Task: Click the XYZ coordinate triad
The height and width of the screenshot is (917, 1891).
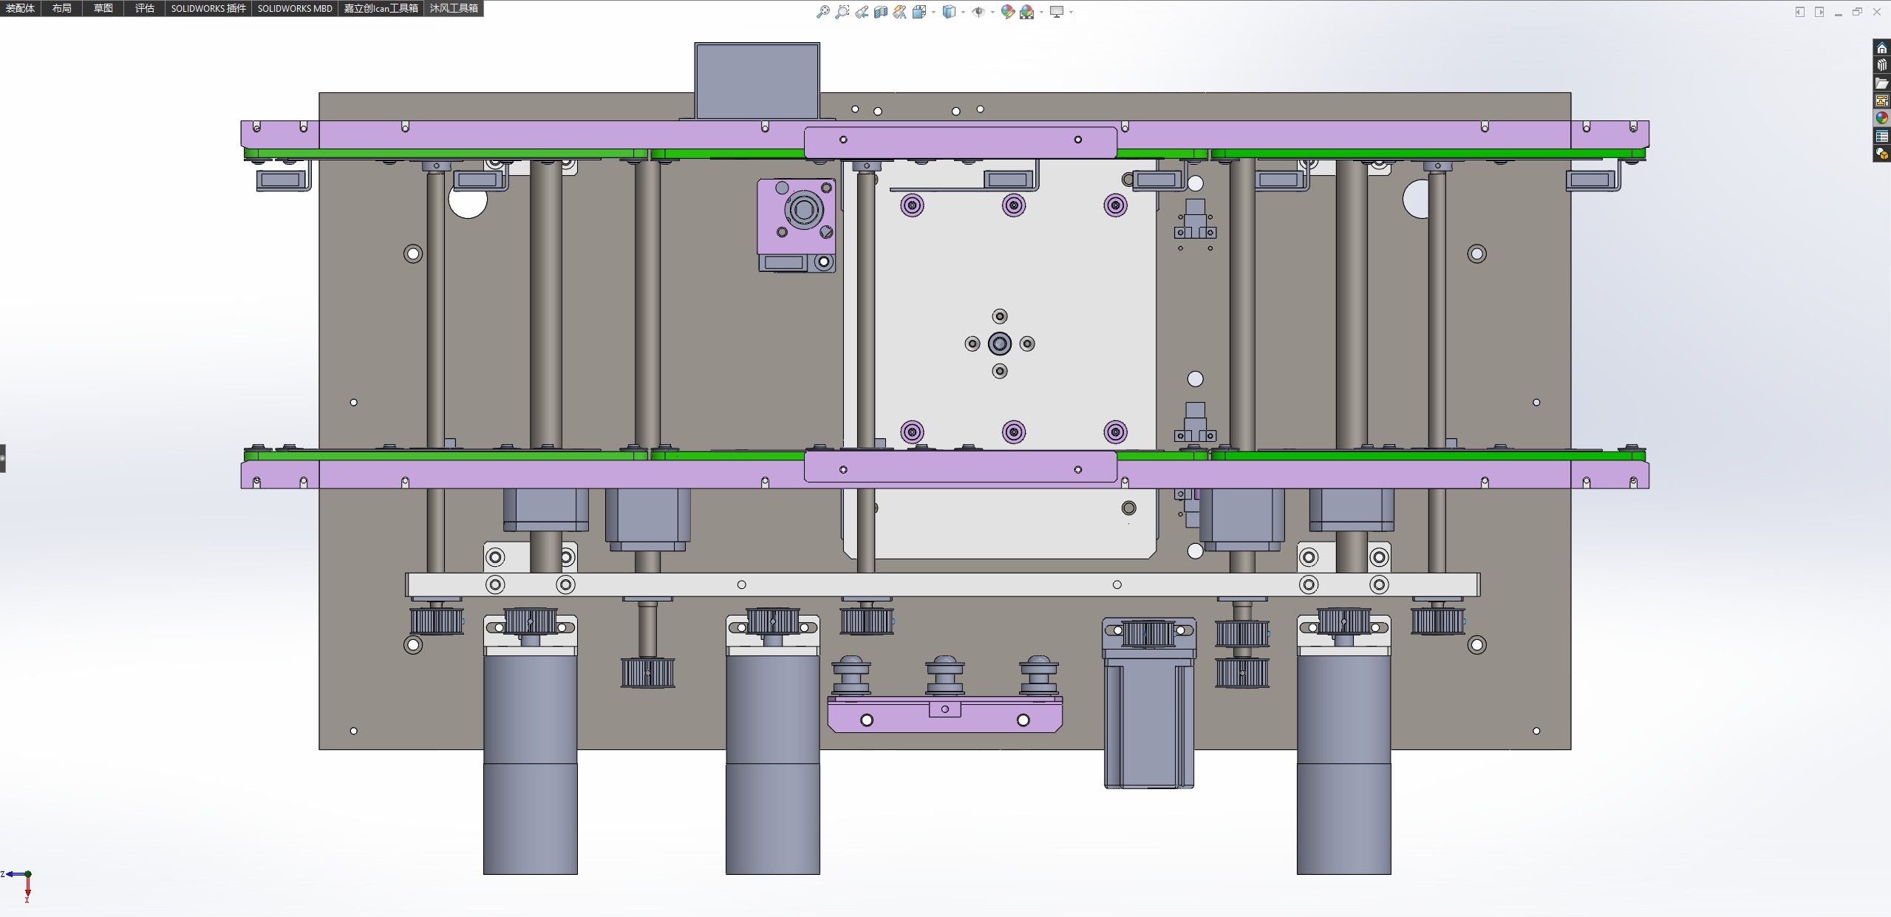Action: (18, 885)
